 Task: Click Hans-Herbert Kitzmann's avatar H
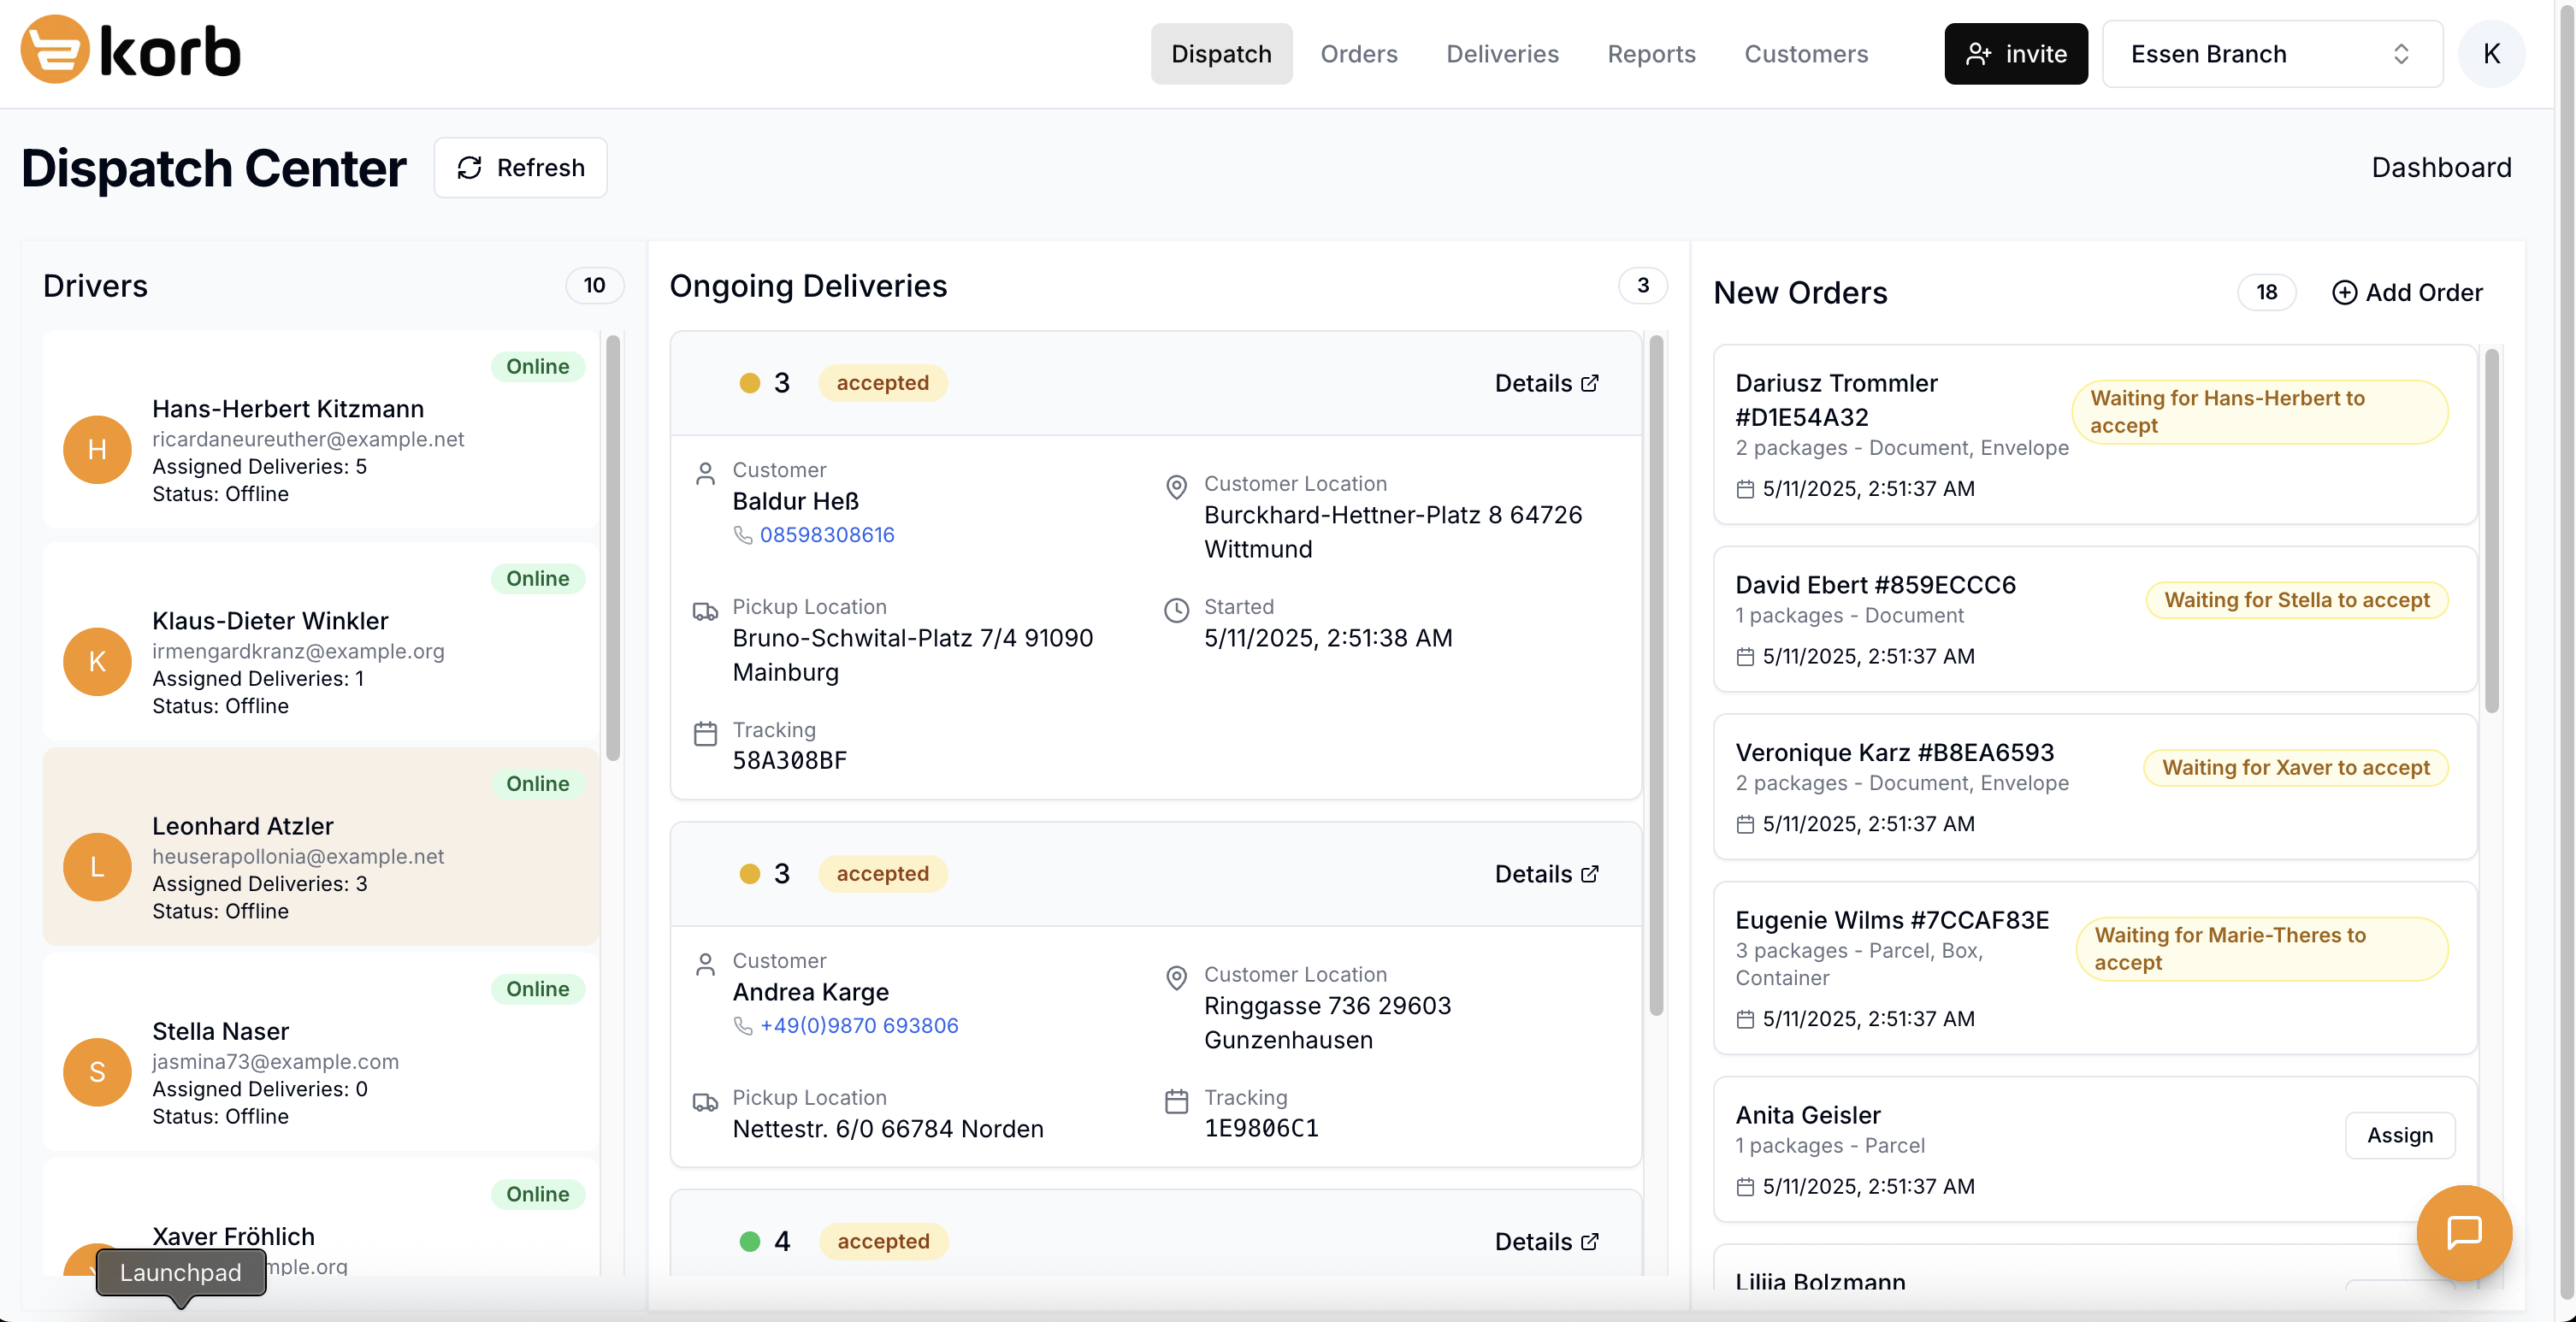click(x=97, y=450)
